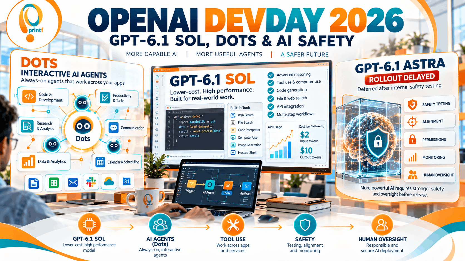Toggle the Tool use & computer use checkmark
This screenshot has height=261, width=465.
[x=271, y=83]
